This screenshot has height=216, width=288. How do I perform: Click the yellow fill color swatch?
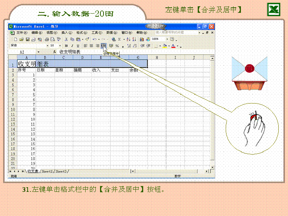(x=165, y=46)
